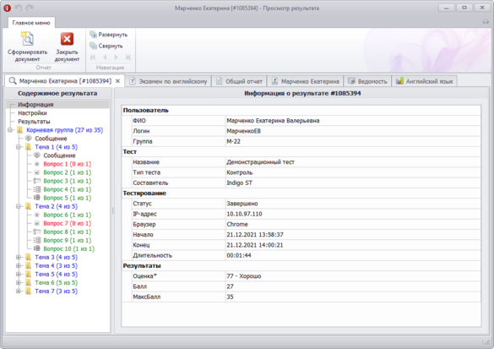
Task: Click the Сформировать документ icon
Action: tap(27, 39)
